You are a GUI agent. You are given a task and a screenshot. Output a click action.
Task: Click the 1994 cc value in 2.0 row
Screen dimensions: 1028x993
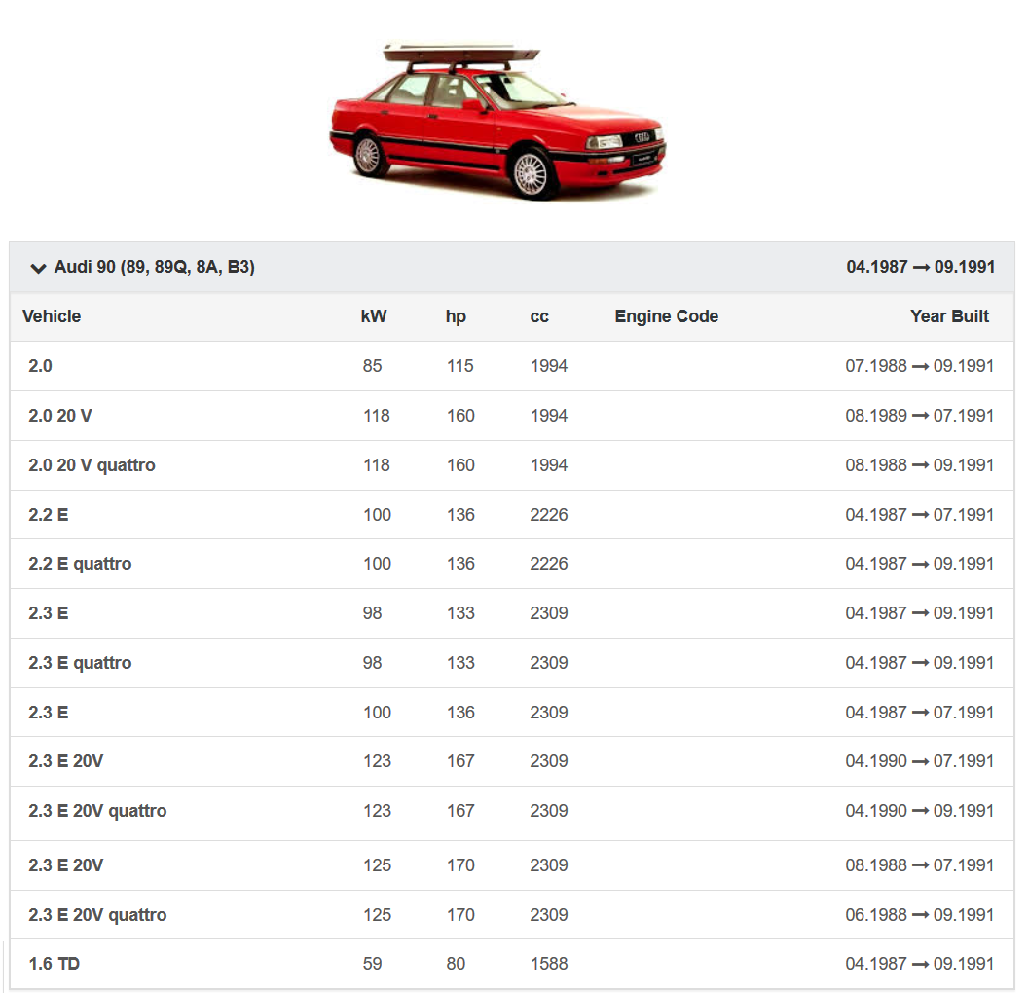click(549, 366)
